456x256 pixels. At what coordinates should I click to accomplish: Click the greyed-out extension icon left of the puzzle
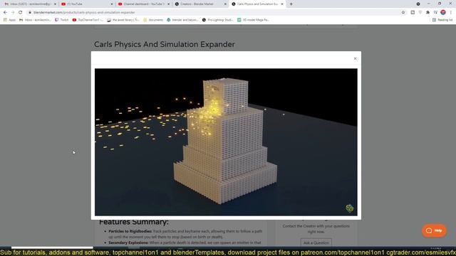(x=420, y=13)
